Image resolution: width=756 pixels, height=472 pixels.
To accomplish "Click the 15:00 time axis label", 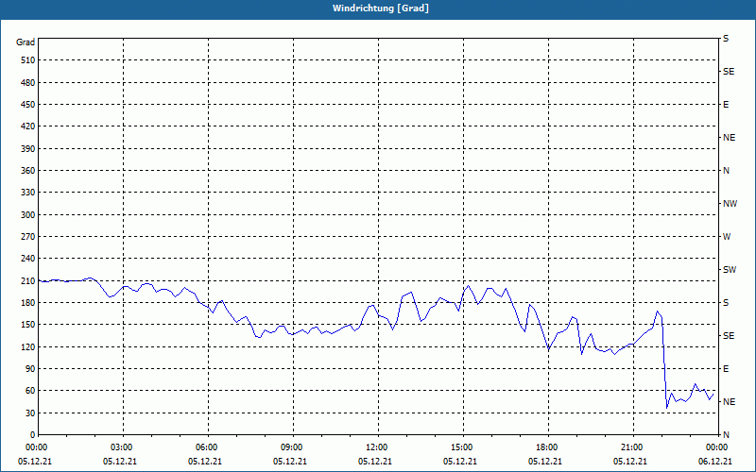I will point(463,447).
